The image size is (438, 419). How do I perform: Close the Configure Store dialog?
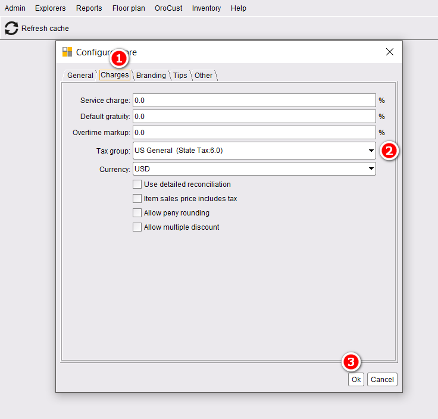tap(390, 52)
